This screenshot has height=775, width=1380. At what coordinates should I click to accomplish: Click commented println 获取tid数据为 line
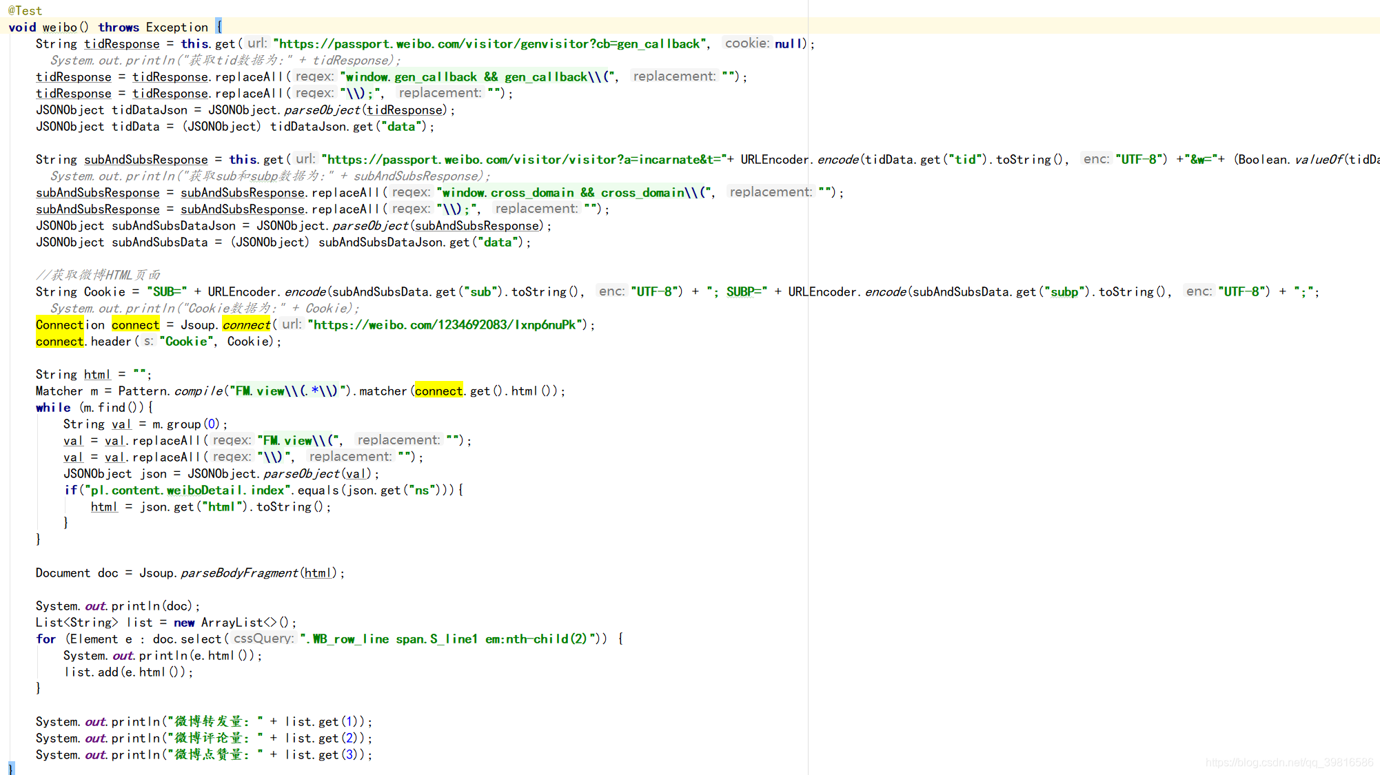(x=225, y=60)
